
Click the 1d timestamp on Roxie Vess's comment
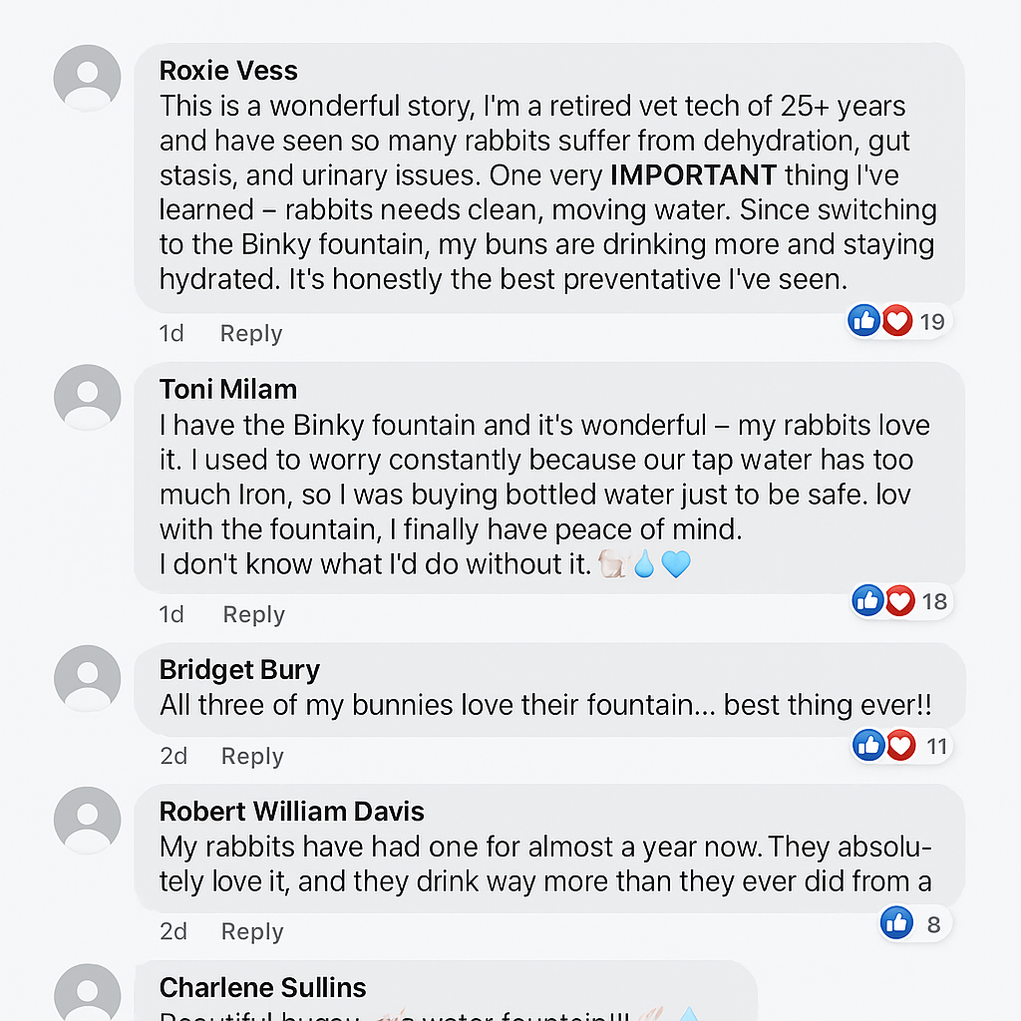coord(171,334)
